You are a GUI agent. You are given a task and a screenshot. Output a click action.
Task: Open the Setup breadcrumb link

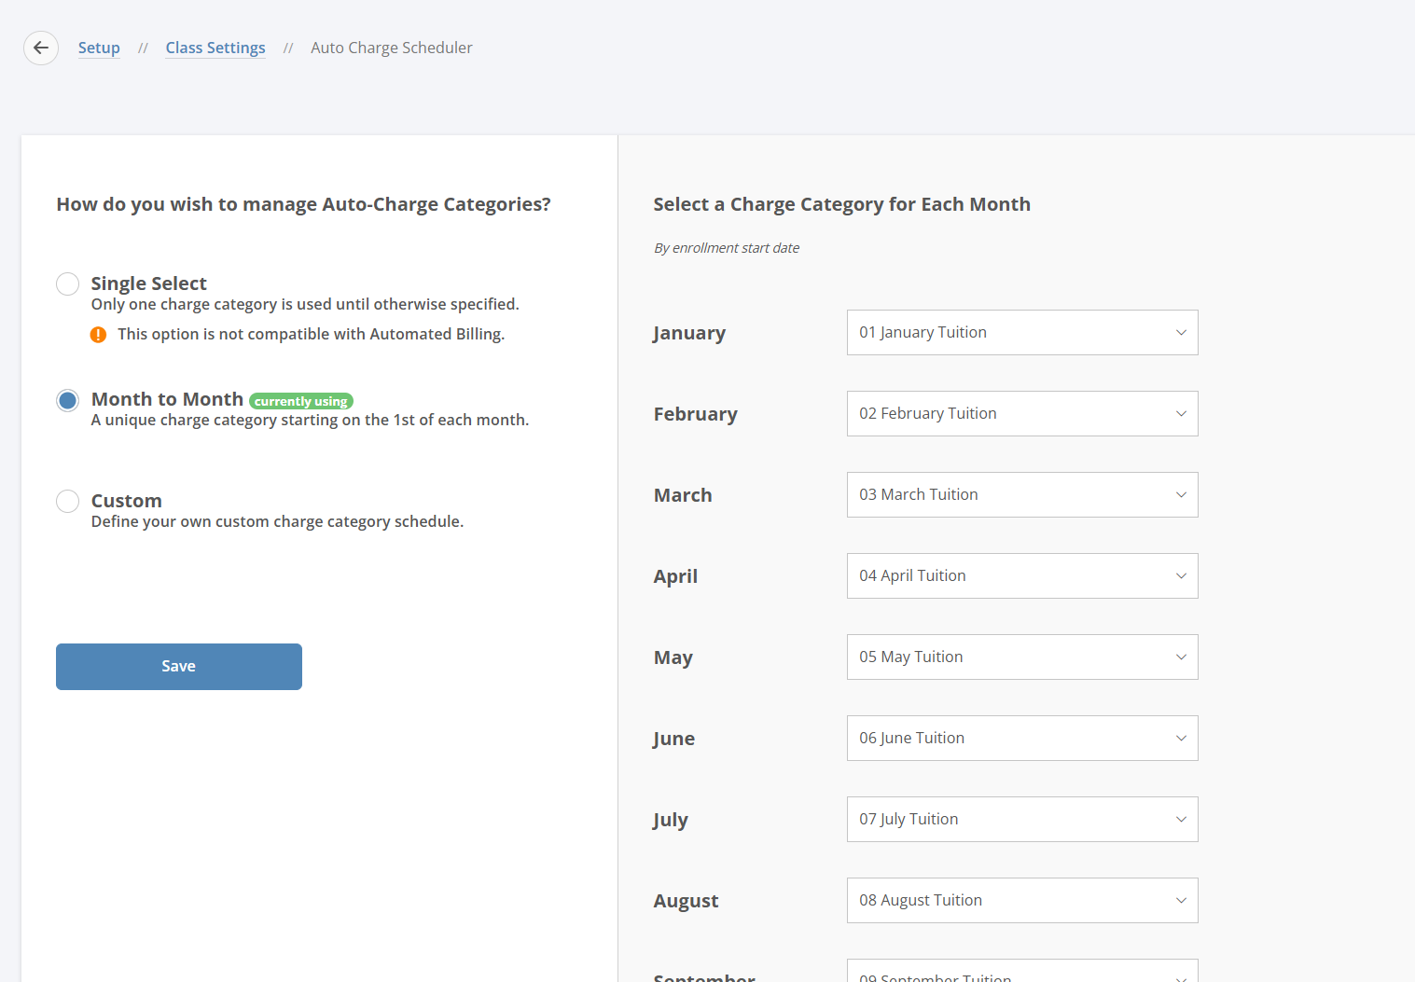[99, 48]
